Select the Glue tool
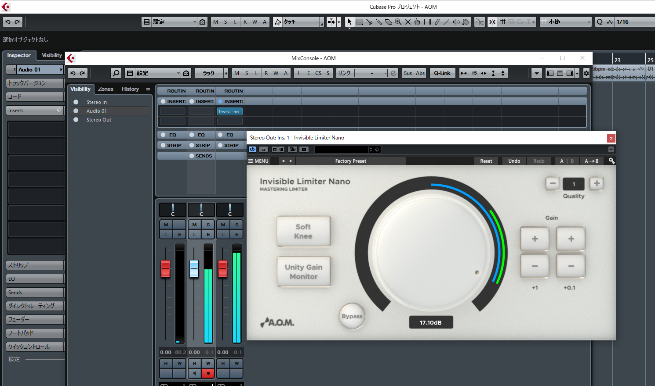 tap(379, 21)
